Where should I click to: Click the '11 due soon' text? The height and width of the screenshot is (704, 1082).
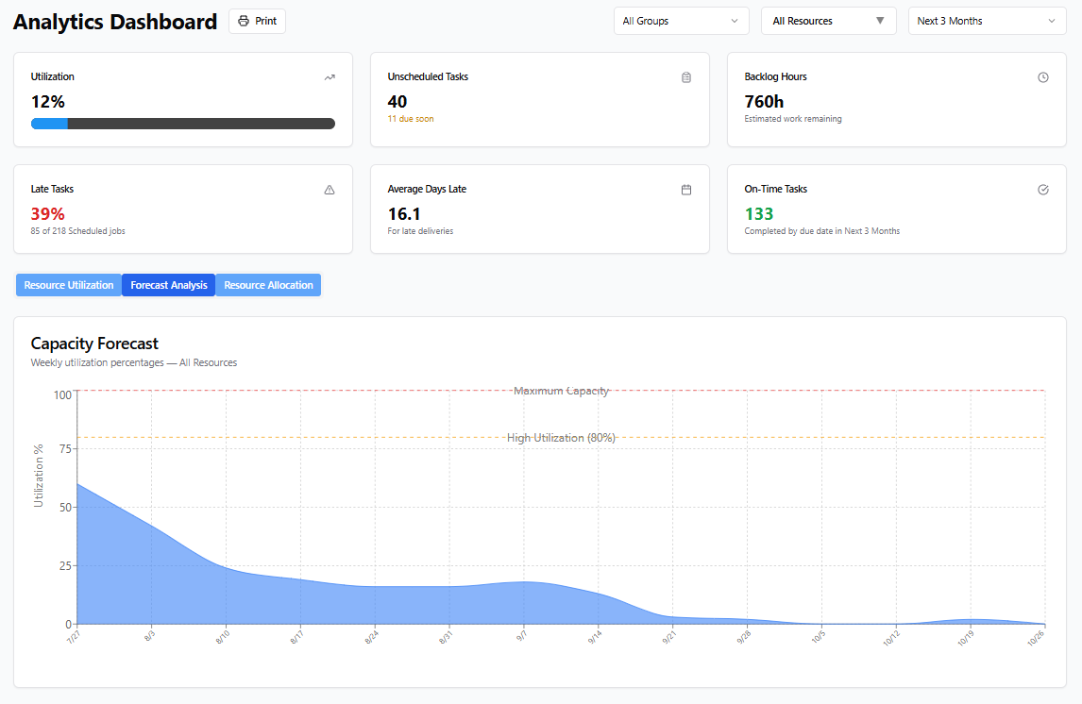[411, 119]
